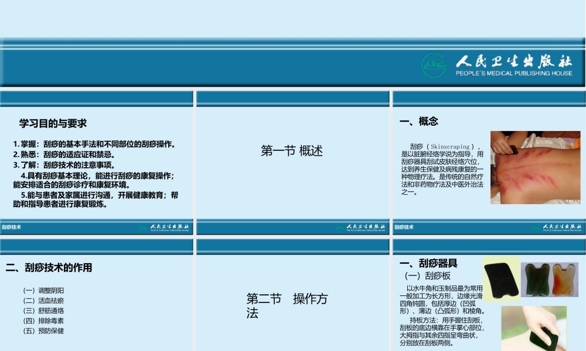
Task: Click the 人民卫生出版社 calligraphy title in top banner
Action: (x=514, y=61)
